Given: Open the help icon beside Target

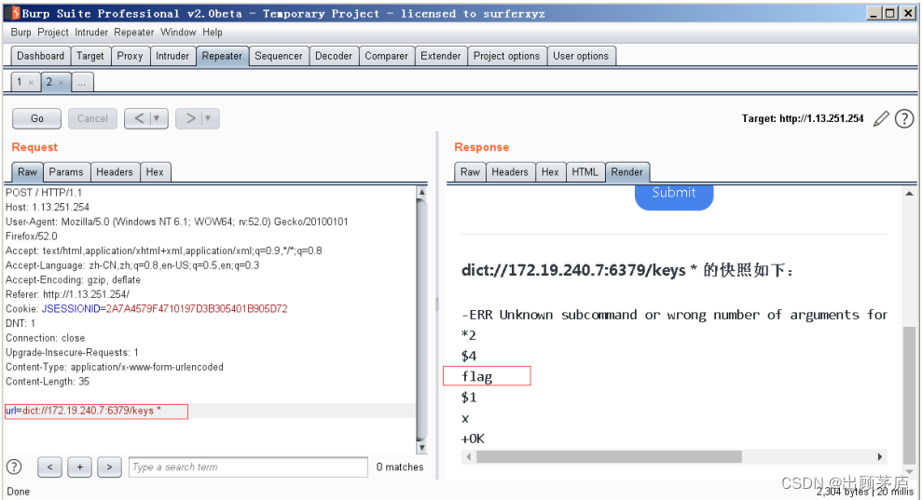Looking at the screenshot, I should coord(904,118).
